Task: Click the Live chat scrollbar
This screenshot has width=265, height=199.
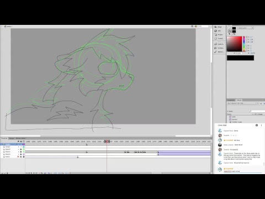Action: (x=264, y=164)
